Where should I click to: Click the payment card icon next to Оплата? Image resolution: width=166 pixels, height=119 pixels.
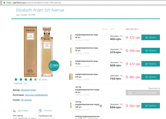pos(40,111)
